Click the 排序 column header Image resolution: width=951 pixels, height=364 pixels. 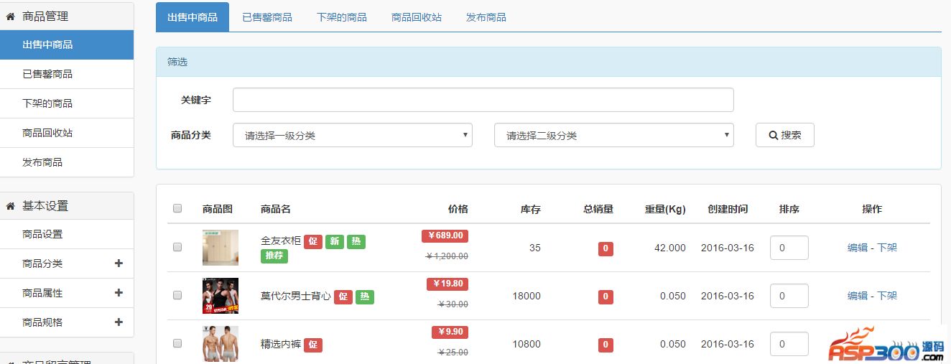click(x=789, y=209)
